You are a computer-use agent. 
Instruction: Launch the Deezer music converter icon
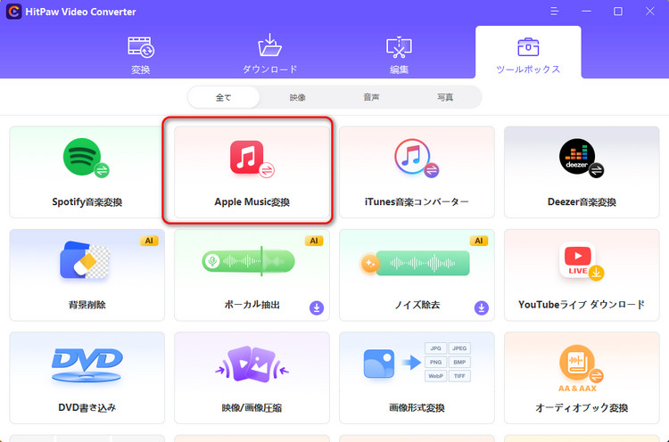click(581, 158)
